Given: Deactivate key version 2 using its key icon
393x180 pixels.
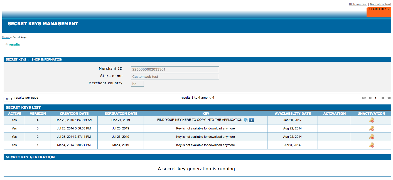Looking at the screenshot, I should [x=371, y=137].
